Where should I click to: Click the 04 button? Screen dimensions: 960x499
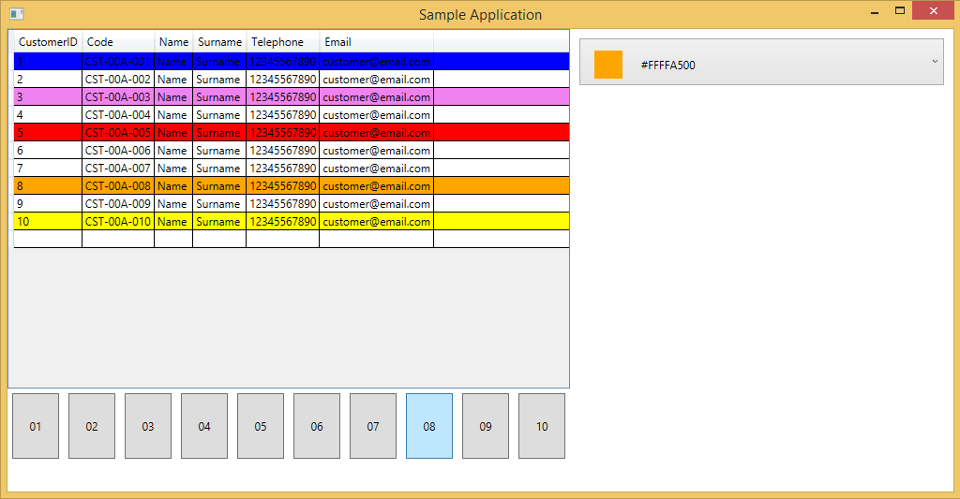click(204, 426)
